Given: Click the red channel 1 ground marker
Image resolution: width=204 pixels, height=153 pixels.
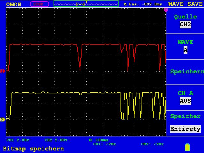Looking at the screenshot, I should point(3,71).
